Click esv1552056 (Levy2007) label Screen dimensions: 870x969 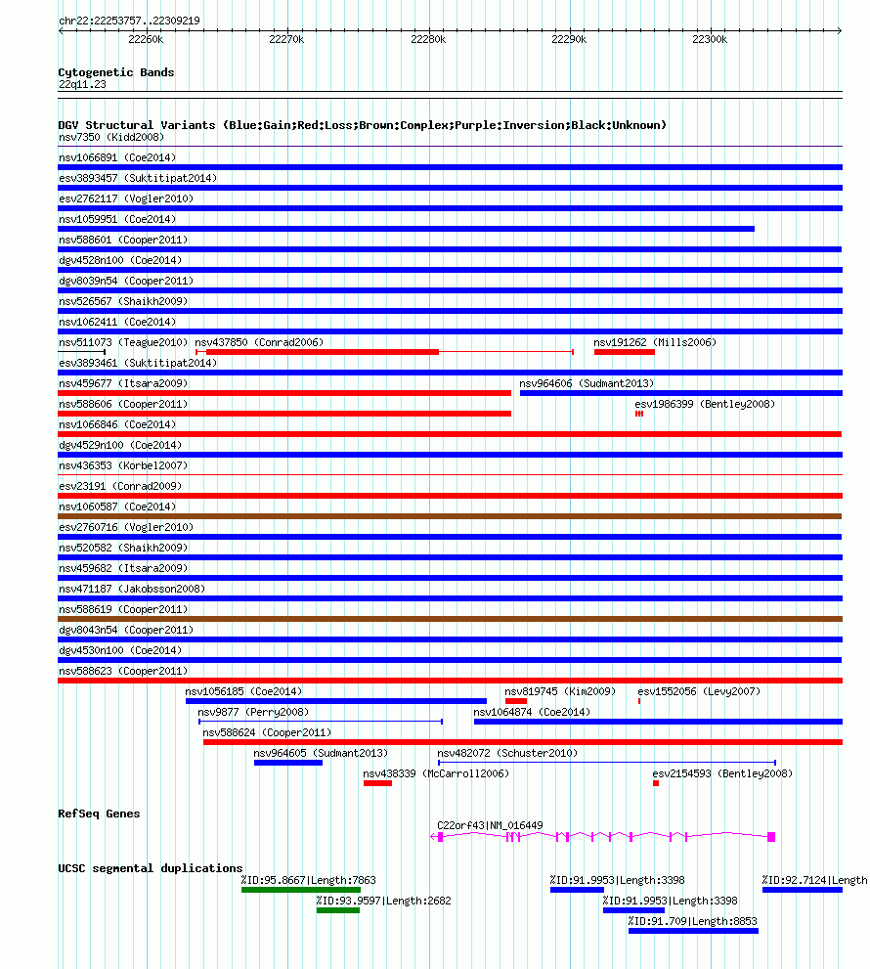coord(699,691)
